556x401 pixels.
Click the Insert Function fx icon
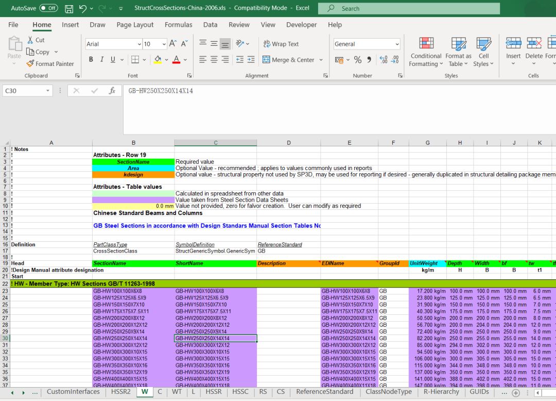pyautogui.click(x=112, y=91)
